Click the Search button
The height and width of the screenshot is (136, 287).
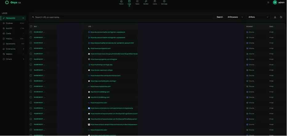coord(220,17)
